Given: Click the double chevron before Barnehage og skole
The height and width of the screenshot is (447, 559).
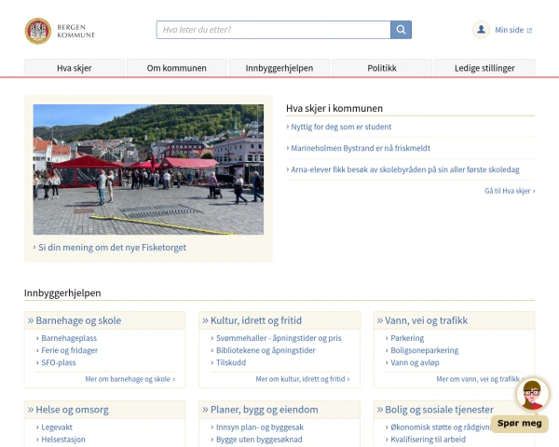Looking at the screenshot, I should (x=31, y=320).
